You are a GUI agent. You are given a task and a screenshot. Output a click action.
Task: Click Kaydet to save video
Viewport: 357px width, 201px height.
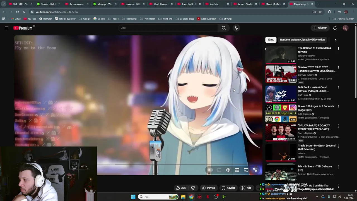pos(228,188)
